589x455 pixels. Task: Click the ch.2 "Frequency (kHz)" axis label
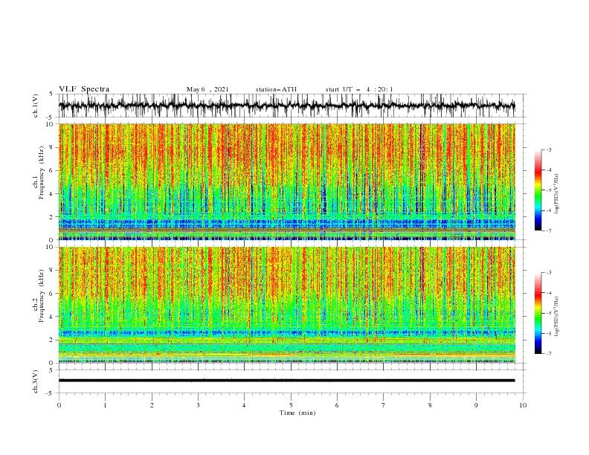click(x=42, y=296)
